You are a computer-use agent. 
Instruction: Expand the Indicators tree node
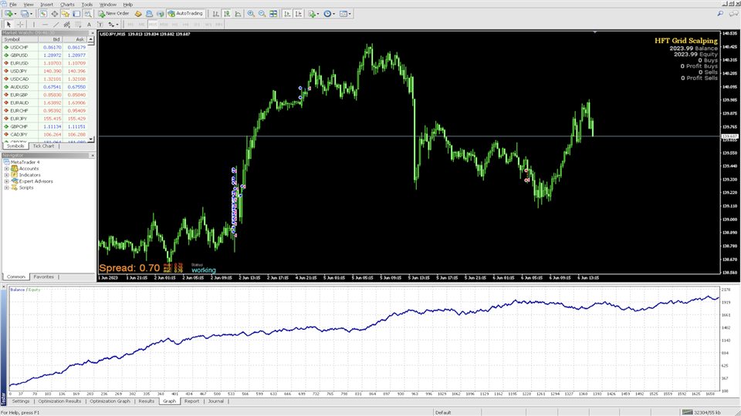click(x=6, y=175)
